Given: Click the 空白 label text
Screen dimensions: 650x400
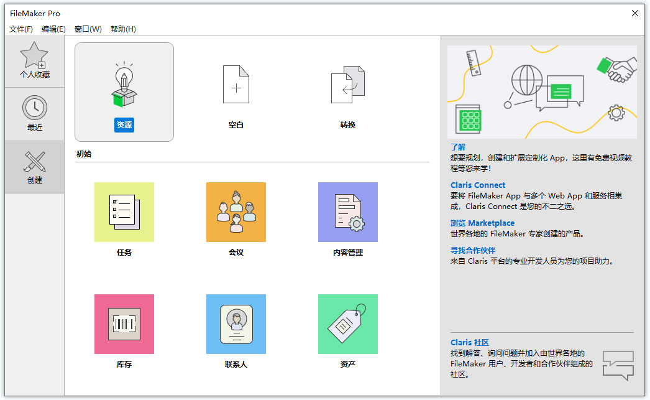Looking at the screenshot, I should pyautogui.click(x=236, y=125).
